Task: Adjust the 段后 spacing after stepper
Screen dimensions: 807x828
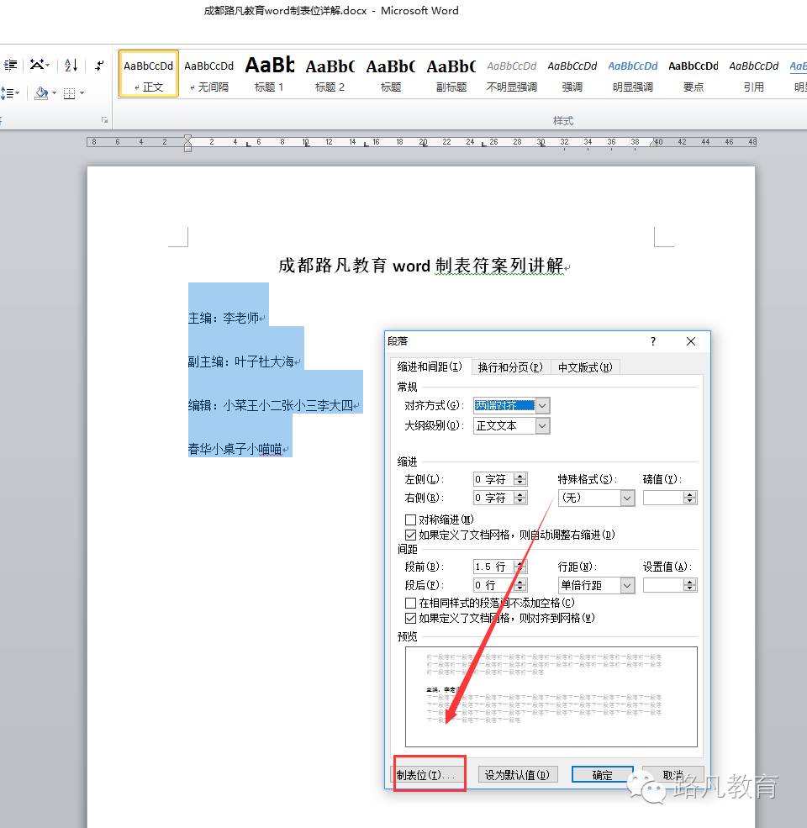Action: click(x=520, y=586)
